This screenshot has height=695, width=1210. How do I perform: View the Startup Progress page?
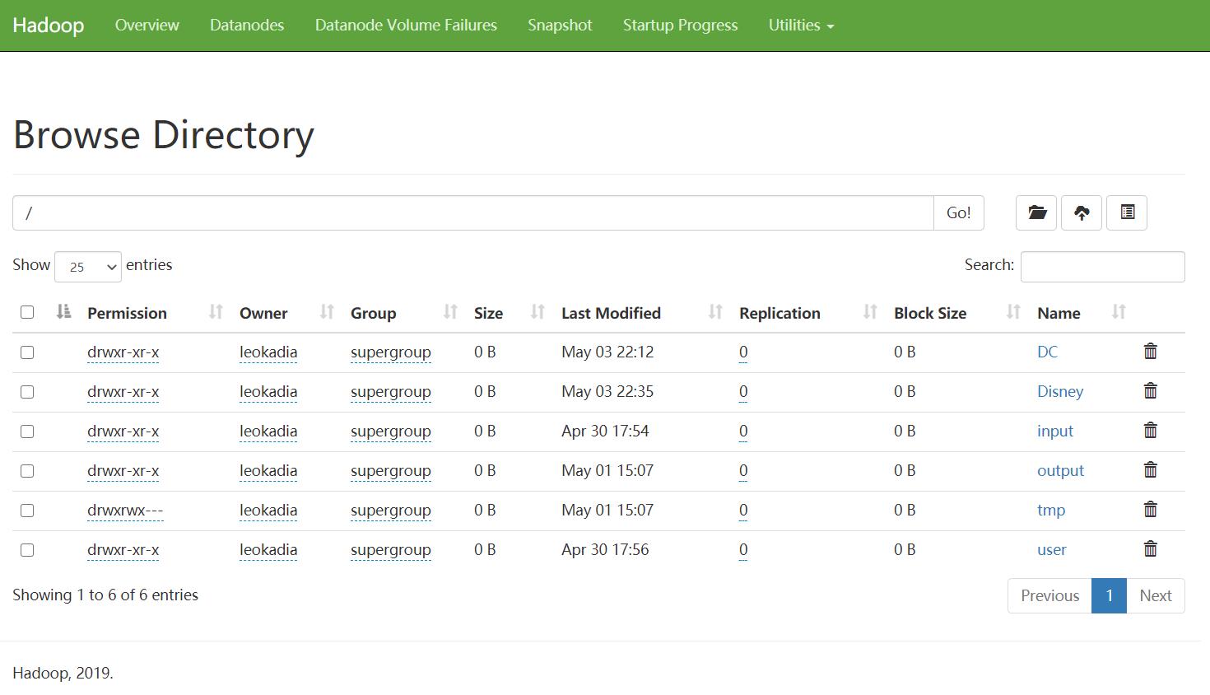coord(680,26)
